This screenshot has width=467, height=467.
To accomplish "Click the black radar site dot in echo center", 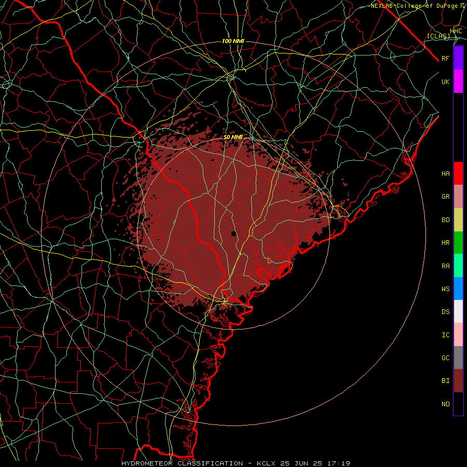I will tap(234, 233).
